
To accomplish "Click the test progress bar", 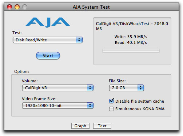I will pos(131,51).
